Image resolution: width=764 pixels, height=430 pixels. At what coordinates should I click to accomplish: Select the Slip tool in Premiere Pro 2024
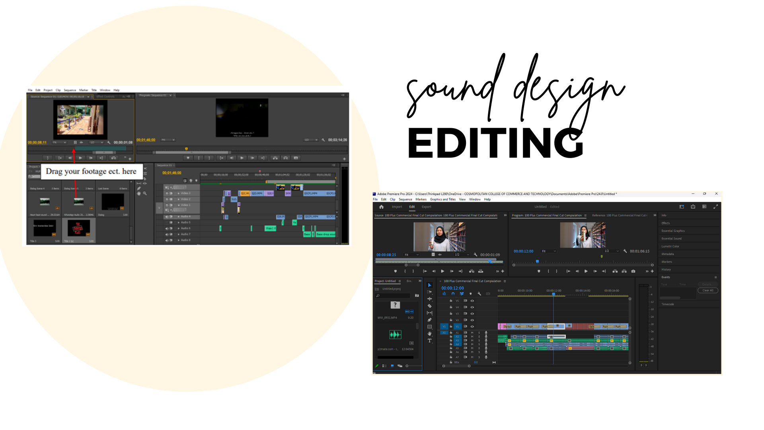429,313
